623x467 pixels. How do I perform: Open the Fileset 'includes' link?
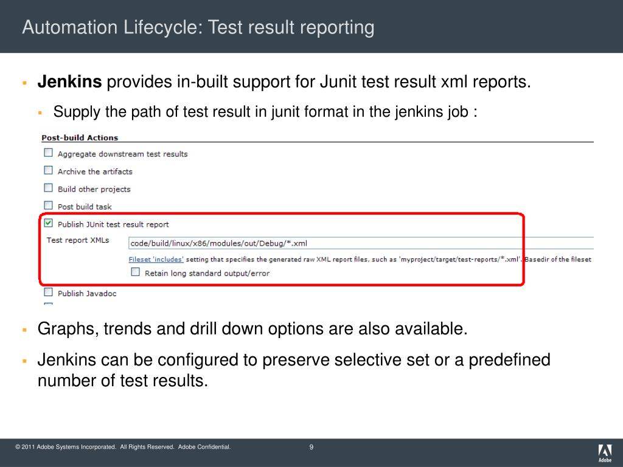coord(156,259)
